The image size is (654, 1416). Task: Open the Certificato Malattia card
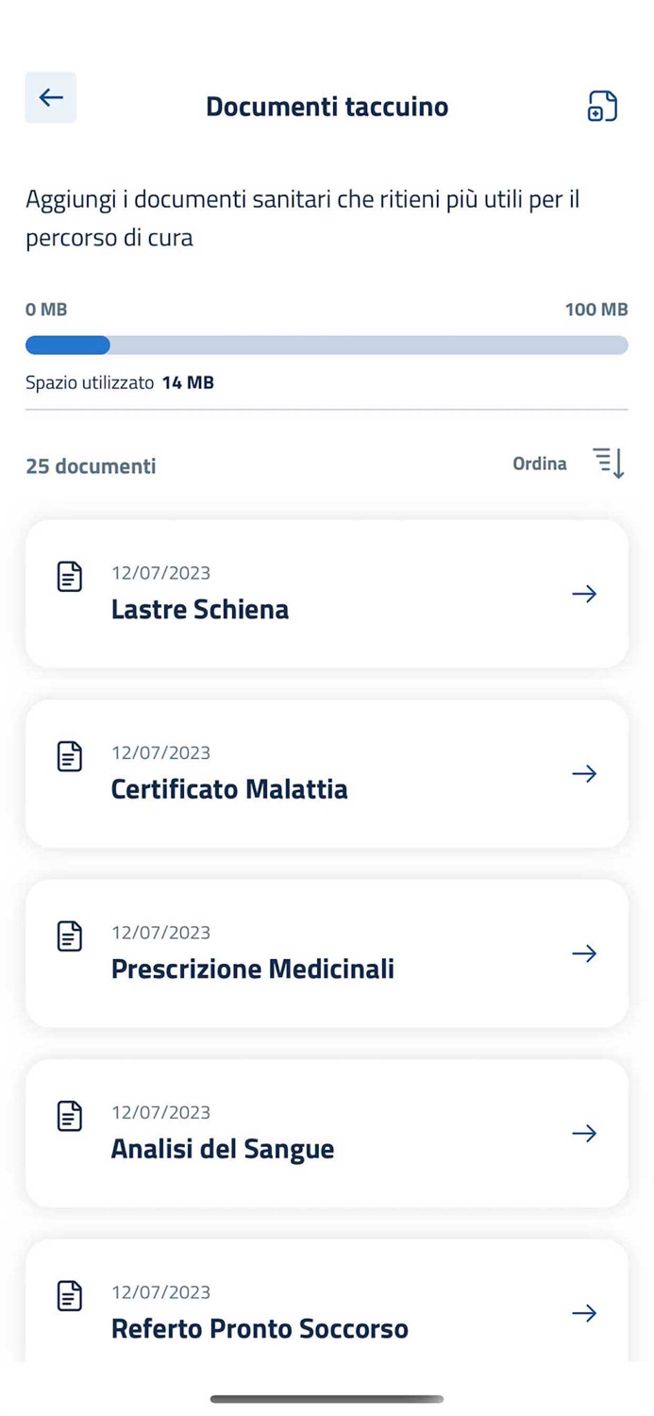pos(327,773)
